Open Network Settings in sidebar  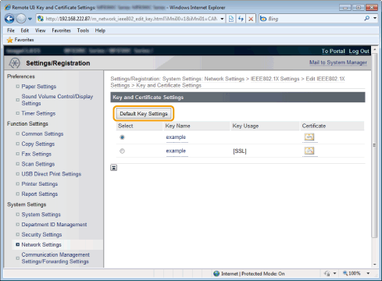coord(41,244)
